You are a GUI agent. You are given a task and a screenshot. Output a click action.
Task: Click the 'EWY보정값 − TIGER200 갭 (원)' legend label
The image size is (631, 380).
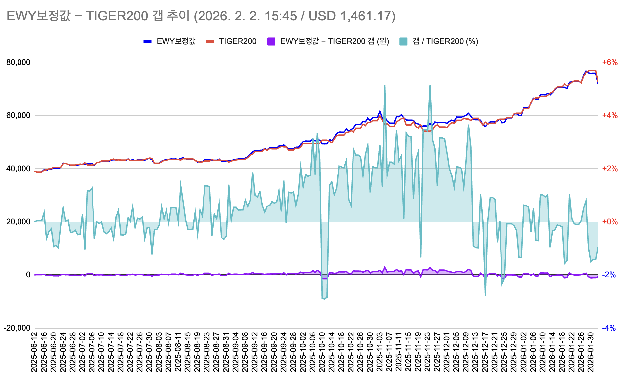335,41
